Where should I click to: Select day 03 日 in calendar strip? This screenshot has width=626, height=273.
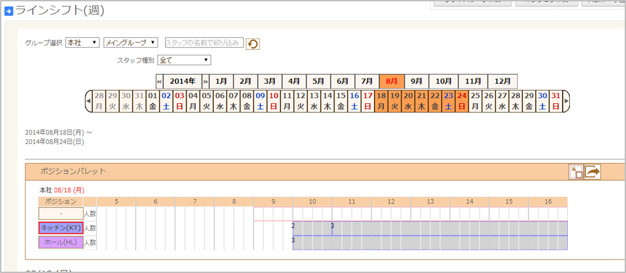[x=180, y=101]
